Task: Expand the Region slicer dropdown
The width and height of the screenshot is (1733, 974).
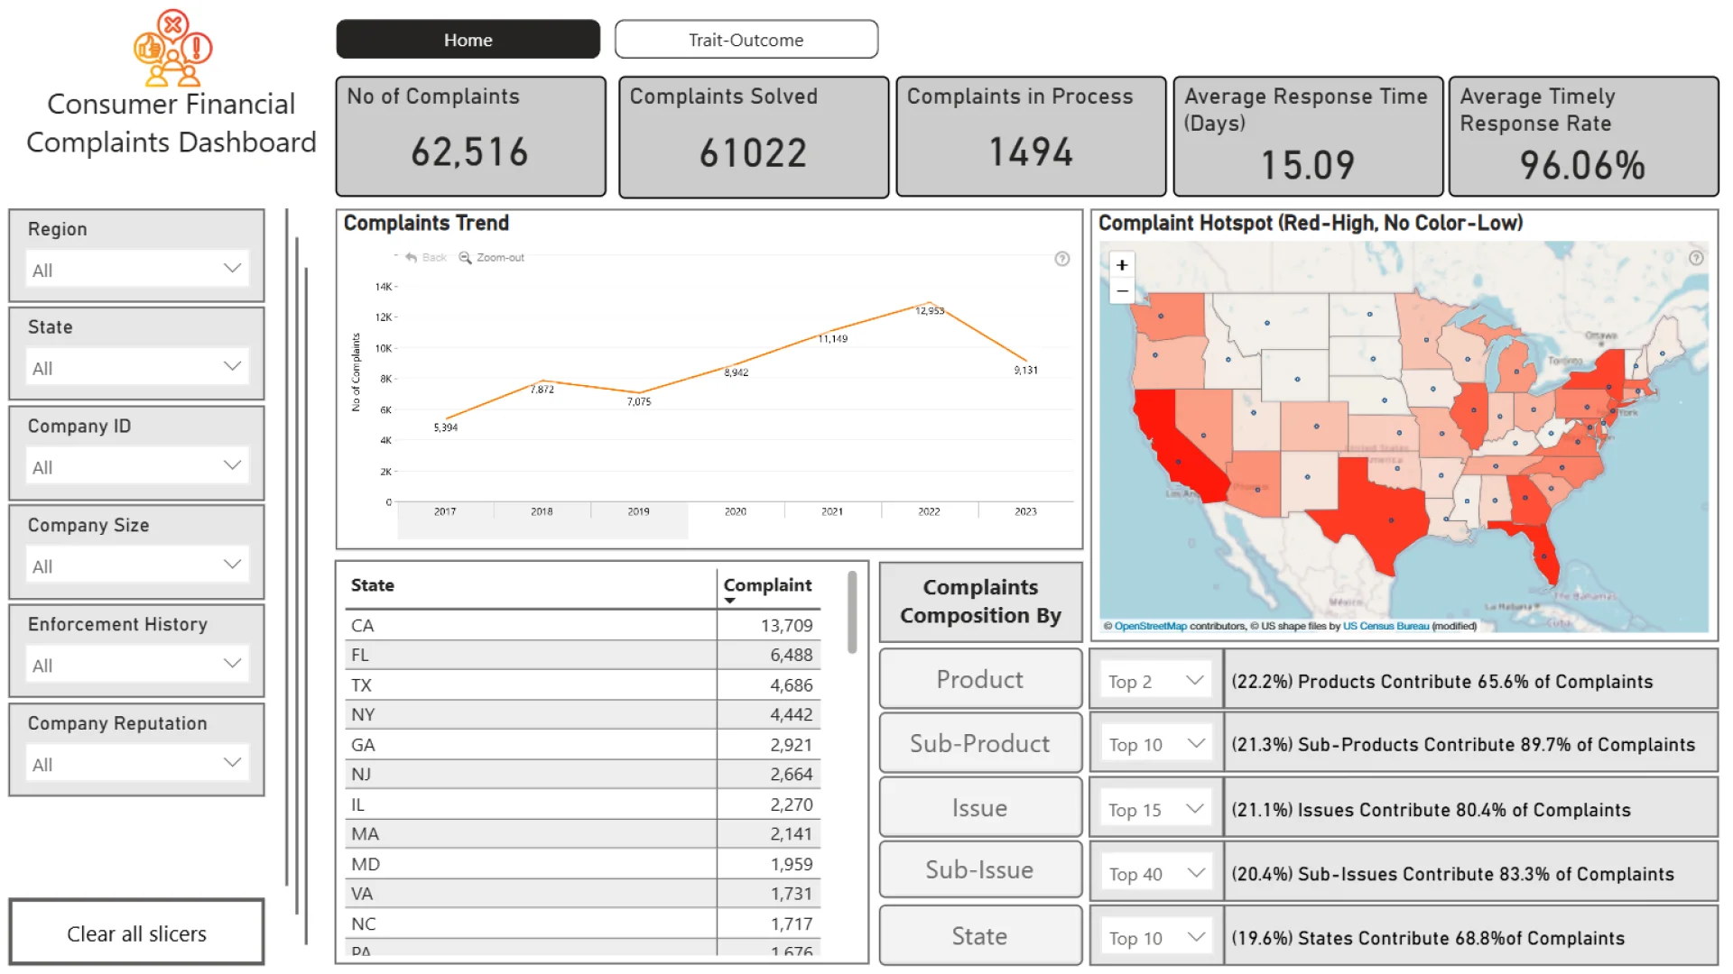Action: [231, 269]
